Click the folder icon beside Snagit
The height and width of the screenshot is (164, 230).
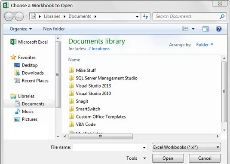(71, 101)
